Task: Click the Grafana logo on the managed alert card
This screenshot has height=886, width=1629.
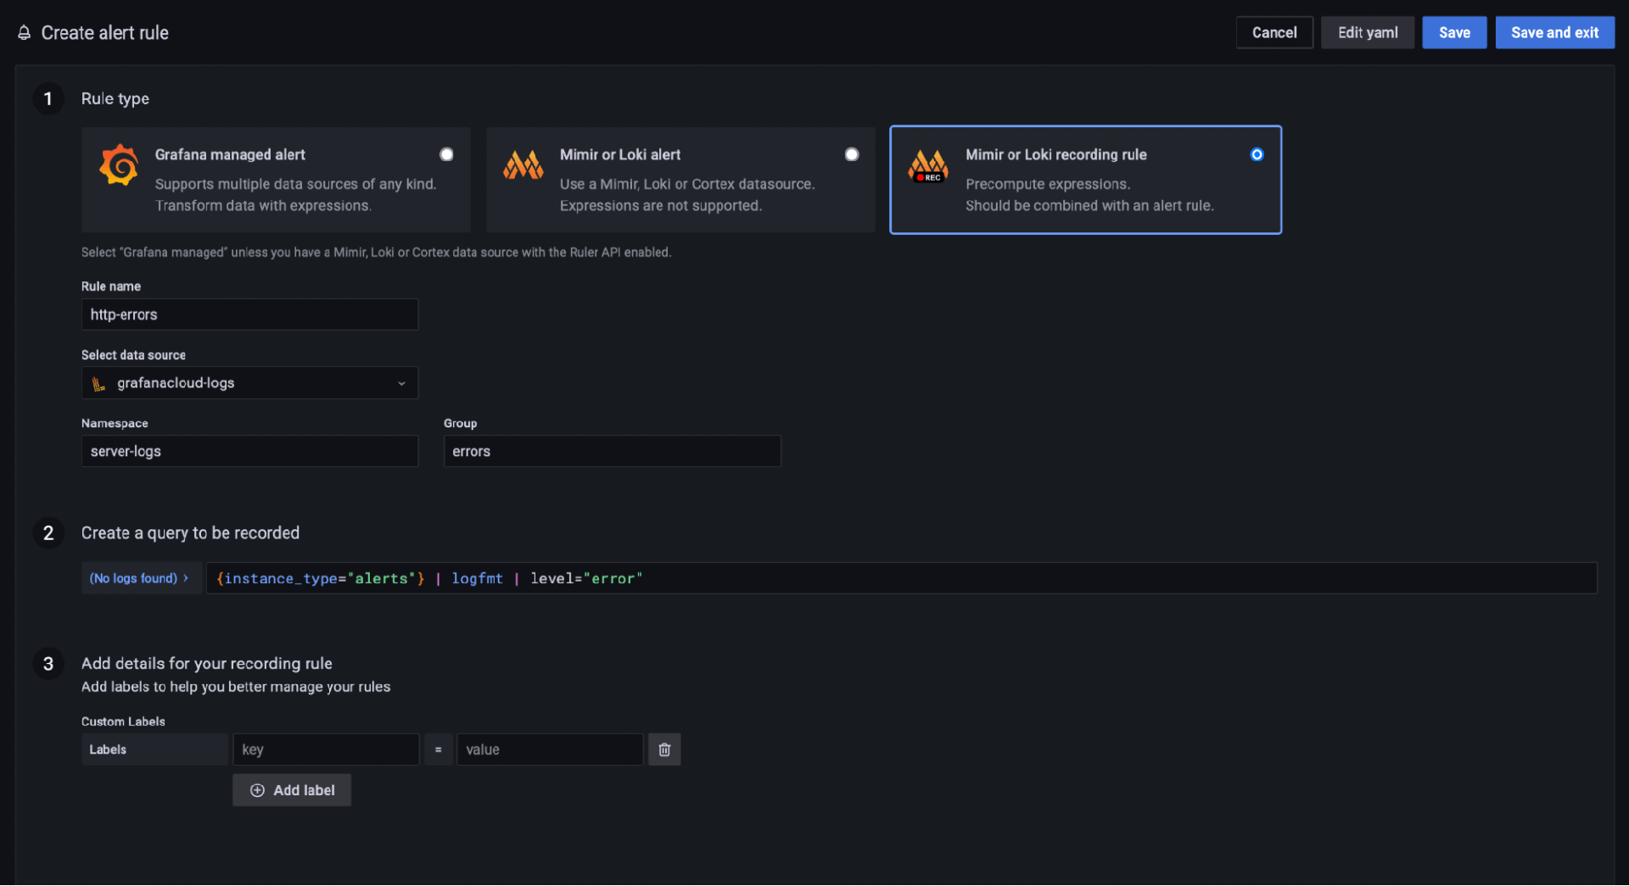Action: [x=119, y=164]
